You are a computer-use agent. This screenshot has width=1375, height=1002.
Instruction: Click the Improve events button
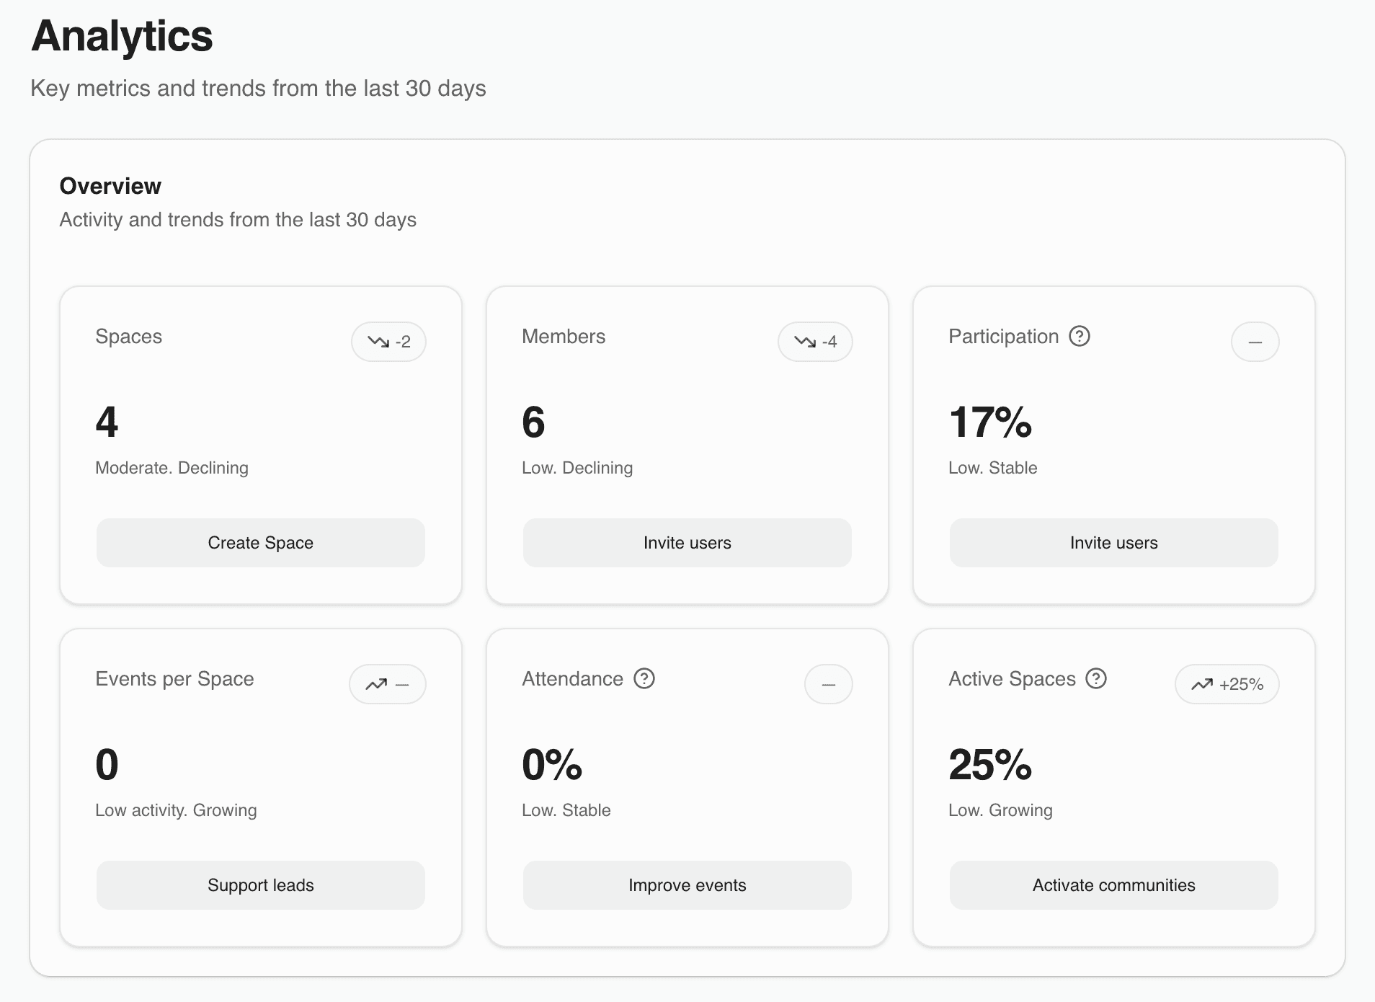687,885
